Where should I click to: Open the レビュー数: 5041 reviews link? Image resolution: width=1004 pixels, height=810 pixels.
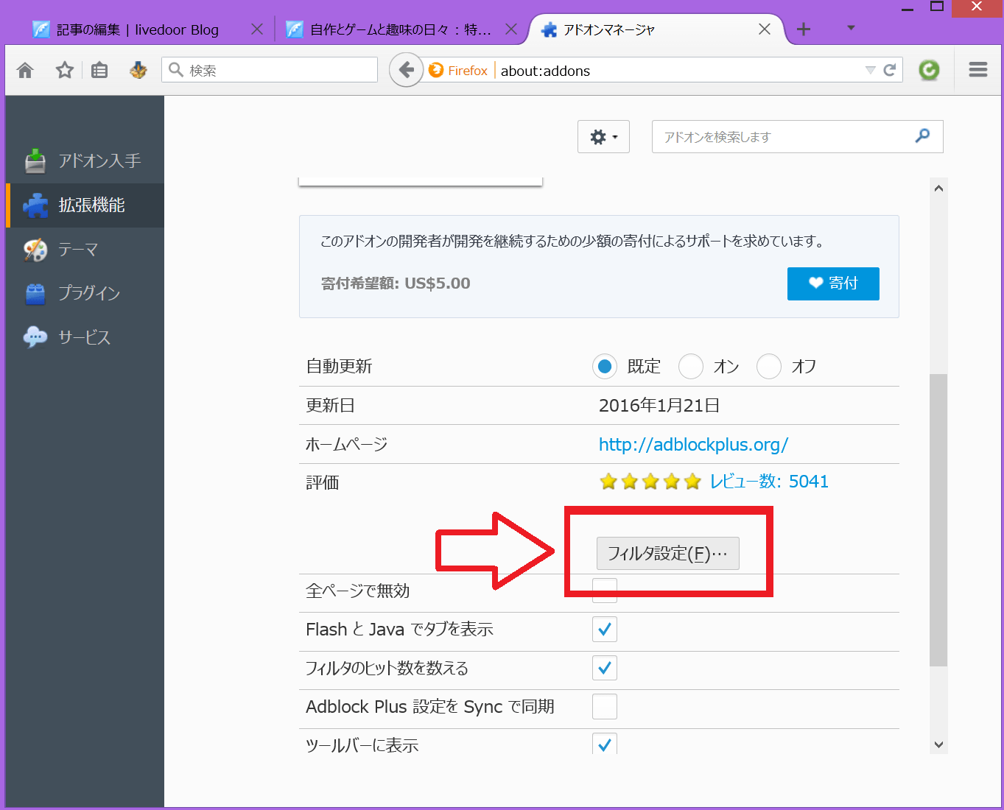[769, 482]
